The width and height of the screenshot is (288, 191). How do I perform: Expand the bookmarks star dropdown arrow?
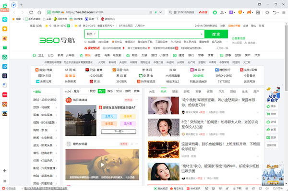(23, 19)
